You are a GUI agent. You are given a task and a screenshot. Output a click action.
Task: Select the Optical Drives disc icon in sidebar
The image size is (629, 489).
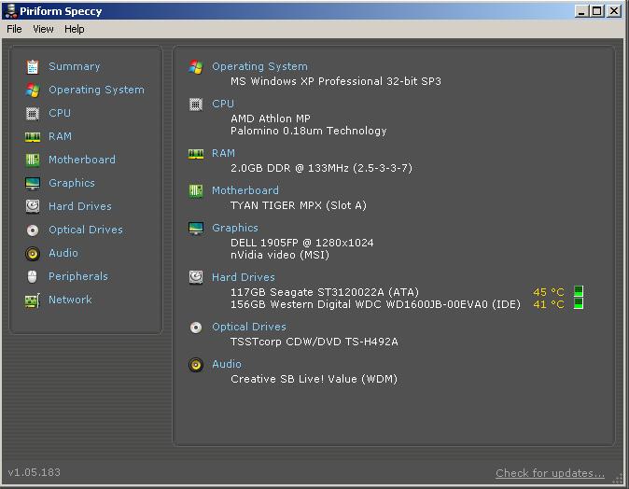(33, 230)
